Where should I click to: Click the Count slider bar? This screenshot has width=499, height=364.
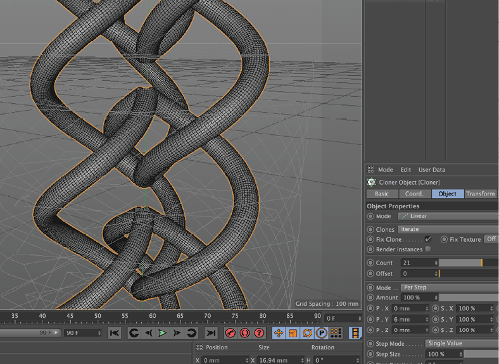(460, 263)
